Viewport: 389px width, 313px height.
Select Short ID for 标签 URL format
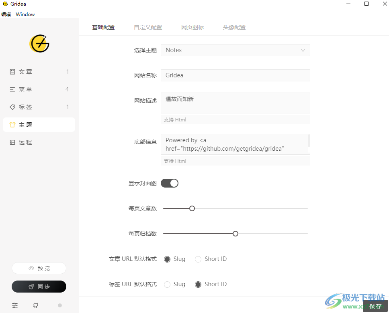coord(198,284)
